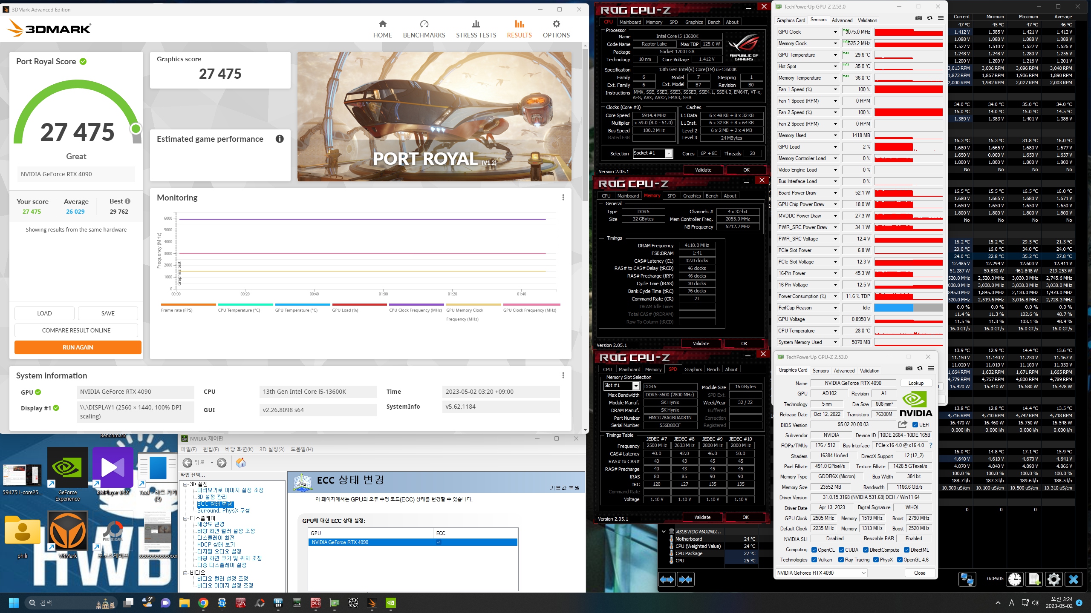Click the HWiNFO reset clock icon
This screenshot has width=1091, height=613.
click(x=1015, y=579)
